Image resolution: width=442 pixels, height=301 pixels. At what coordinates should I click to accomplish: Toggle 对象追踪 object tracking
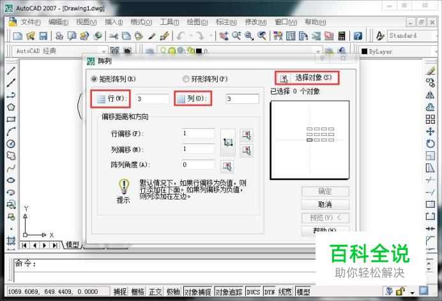229,291
